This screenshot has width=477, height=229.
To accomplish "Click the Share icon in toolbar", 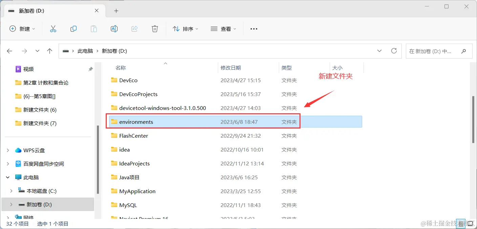I will 134,29.
